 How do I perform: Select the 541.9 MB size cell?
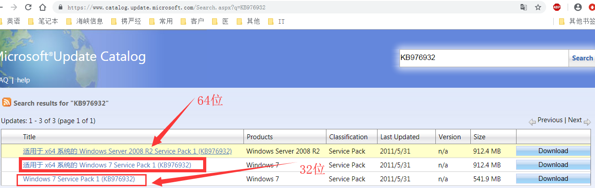click(x=487, y=179)
